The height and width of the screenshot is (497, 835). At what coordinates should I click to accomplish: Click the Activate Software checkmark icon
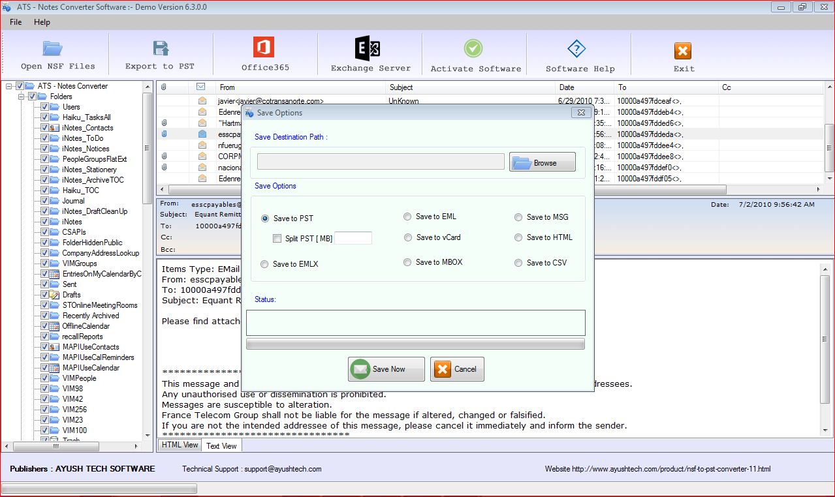click(473, 49)
